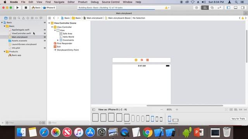This screenshot has width=248, height=139.
Task: Click the Exit icon in scene dock
Action: coord(147,60)
